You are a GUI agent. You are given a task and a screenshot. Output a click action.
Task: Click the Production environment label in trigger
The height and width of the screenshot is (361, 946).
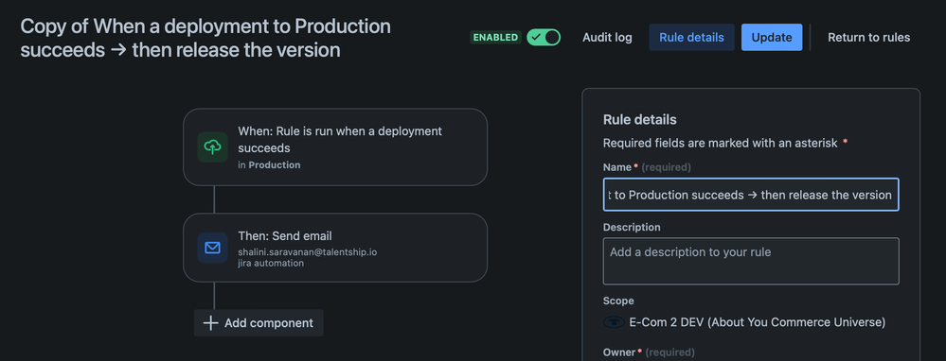coord(275,164)
